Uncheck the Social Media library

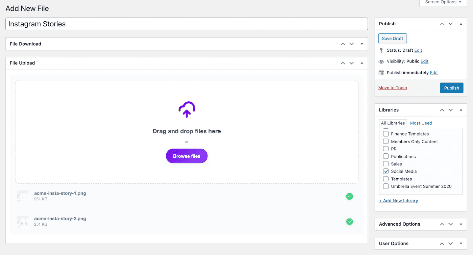pyautogui.click(x=386, y=171)
